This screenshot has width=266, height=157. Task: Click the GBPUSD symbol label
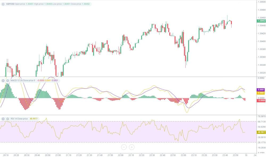[10, 4]
